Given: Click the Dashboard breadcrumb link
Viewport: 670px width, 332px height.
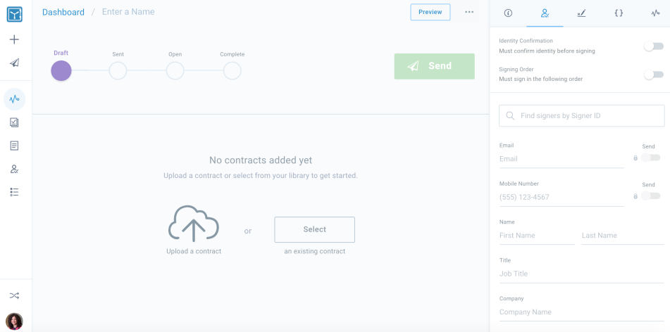Looking at the screenshot, I should tap(63, 12).
